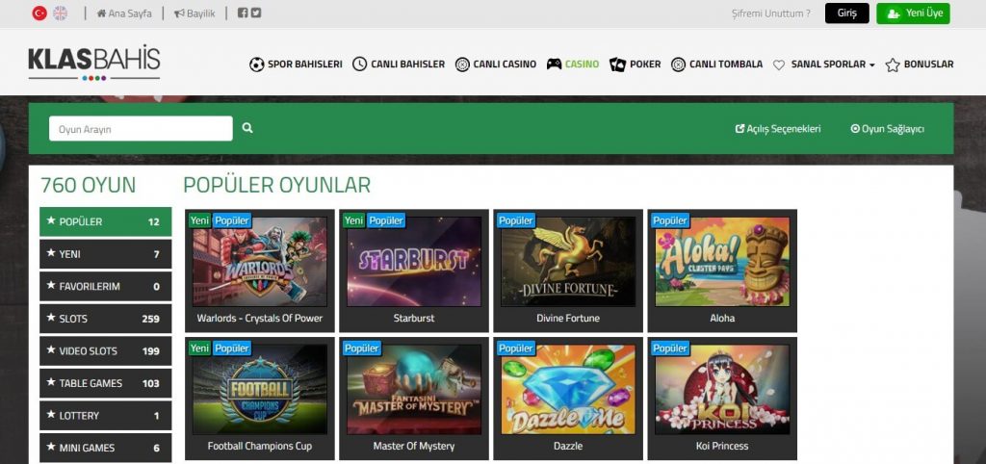Open the Canlı Tombala menu item
This screenshot has height=464, width=986.
[x=726, y=64]
